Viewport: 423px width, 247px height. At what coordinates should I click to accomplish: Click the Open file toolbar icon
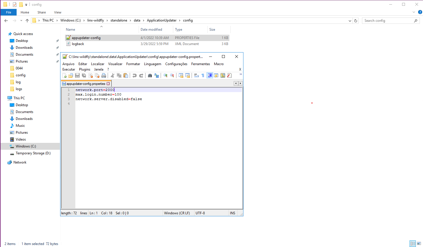[71, 75]
